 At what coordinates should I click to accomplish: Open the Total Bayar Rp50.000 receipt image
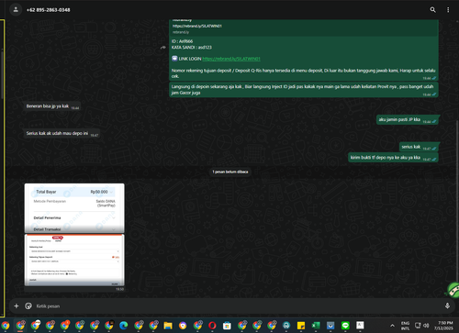(x=74, y=208)
